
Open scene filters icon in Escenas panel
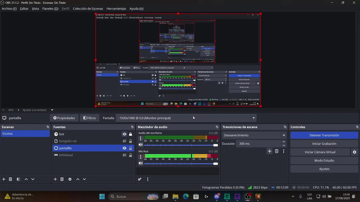coord(18,179)
